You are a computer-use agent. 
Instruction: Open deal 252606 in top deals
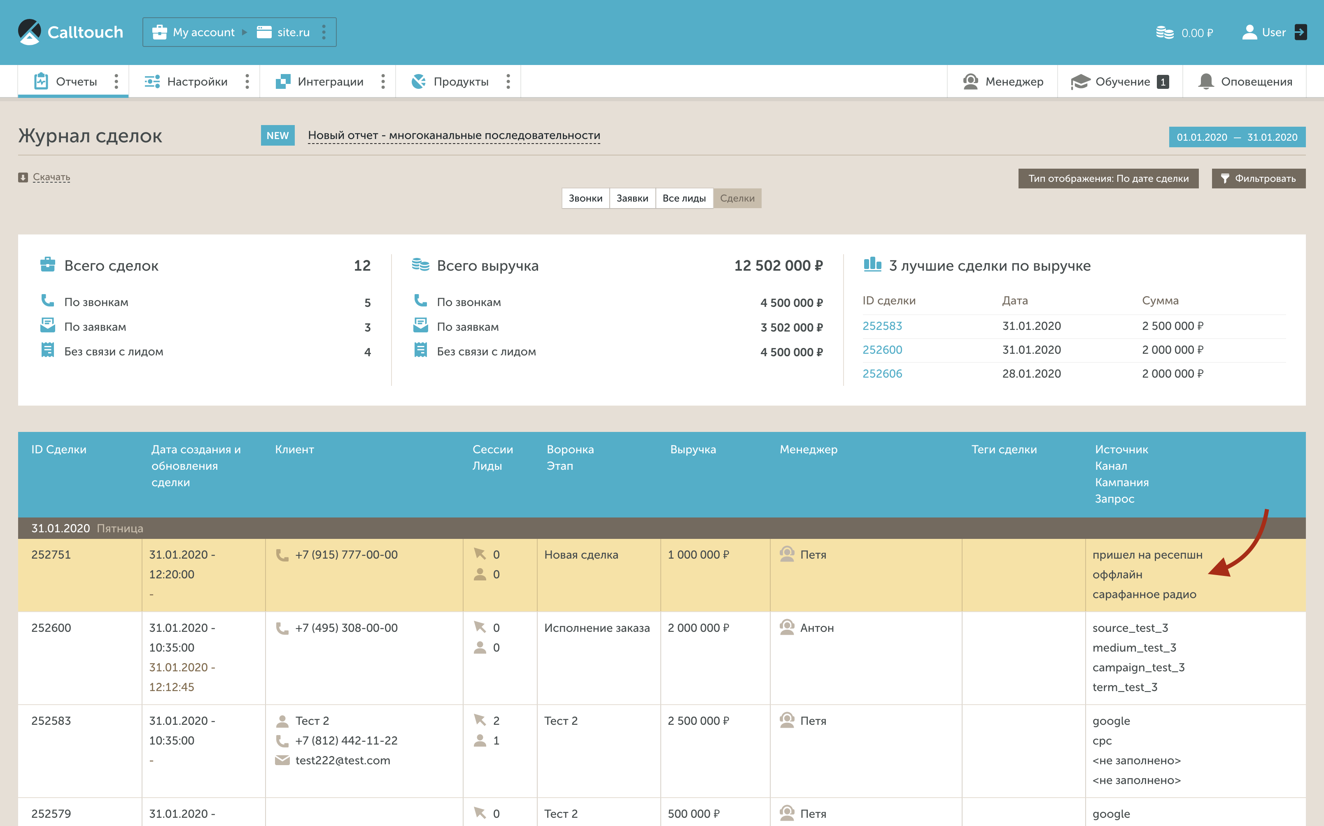coord(882,374)
